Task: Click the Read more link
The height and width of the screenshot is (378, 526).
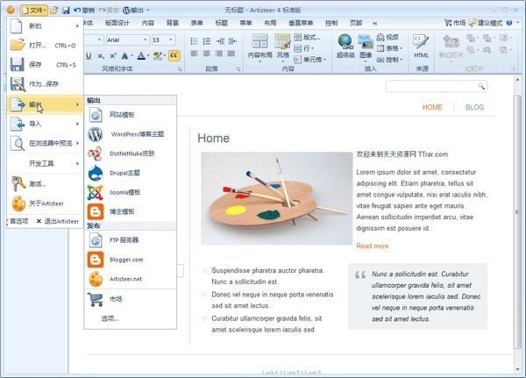Action: pos(372,246)
